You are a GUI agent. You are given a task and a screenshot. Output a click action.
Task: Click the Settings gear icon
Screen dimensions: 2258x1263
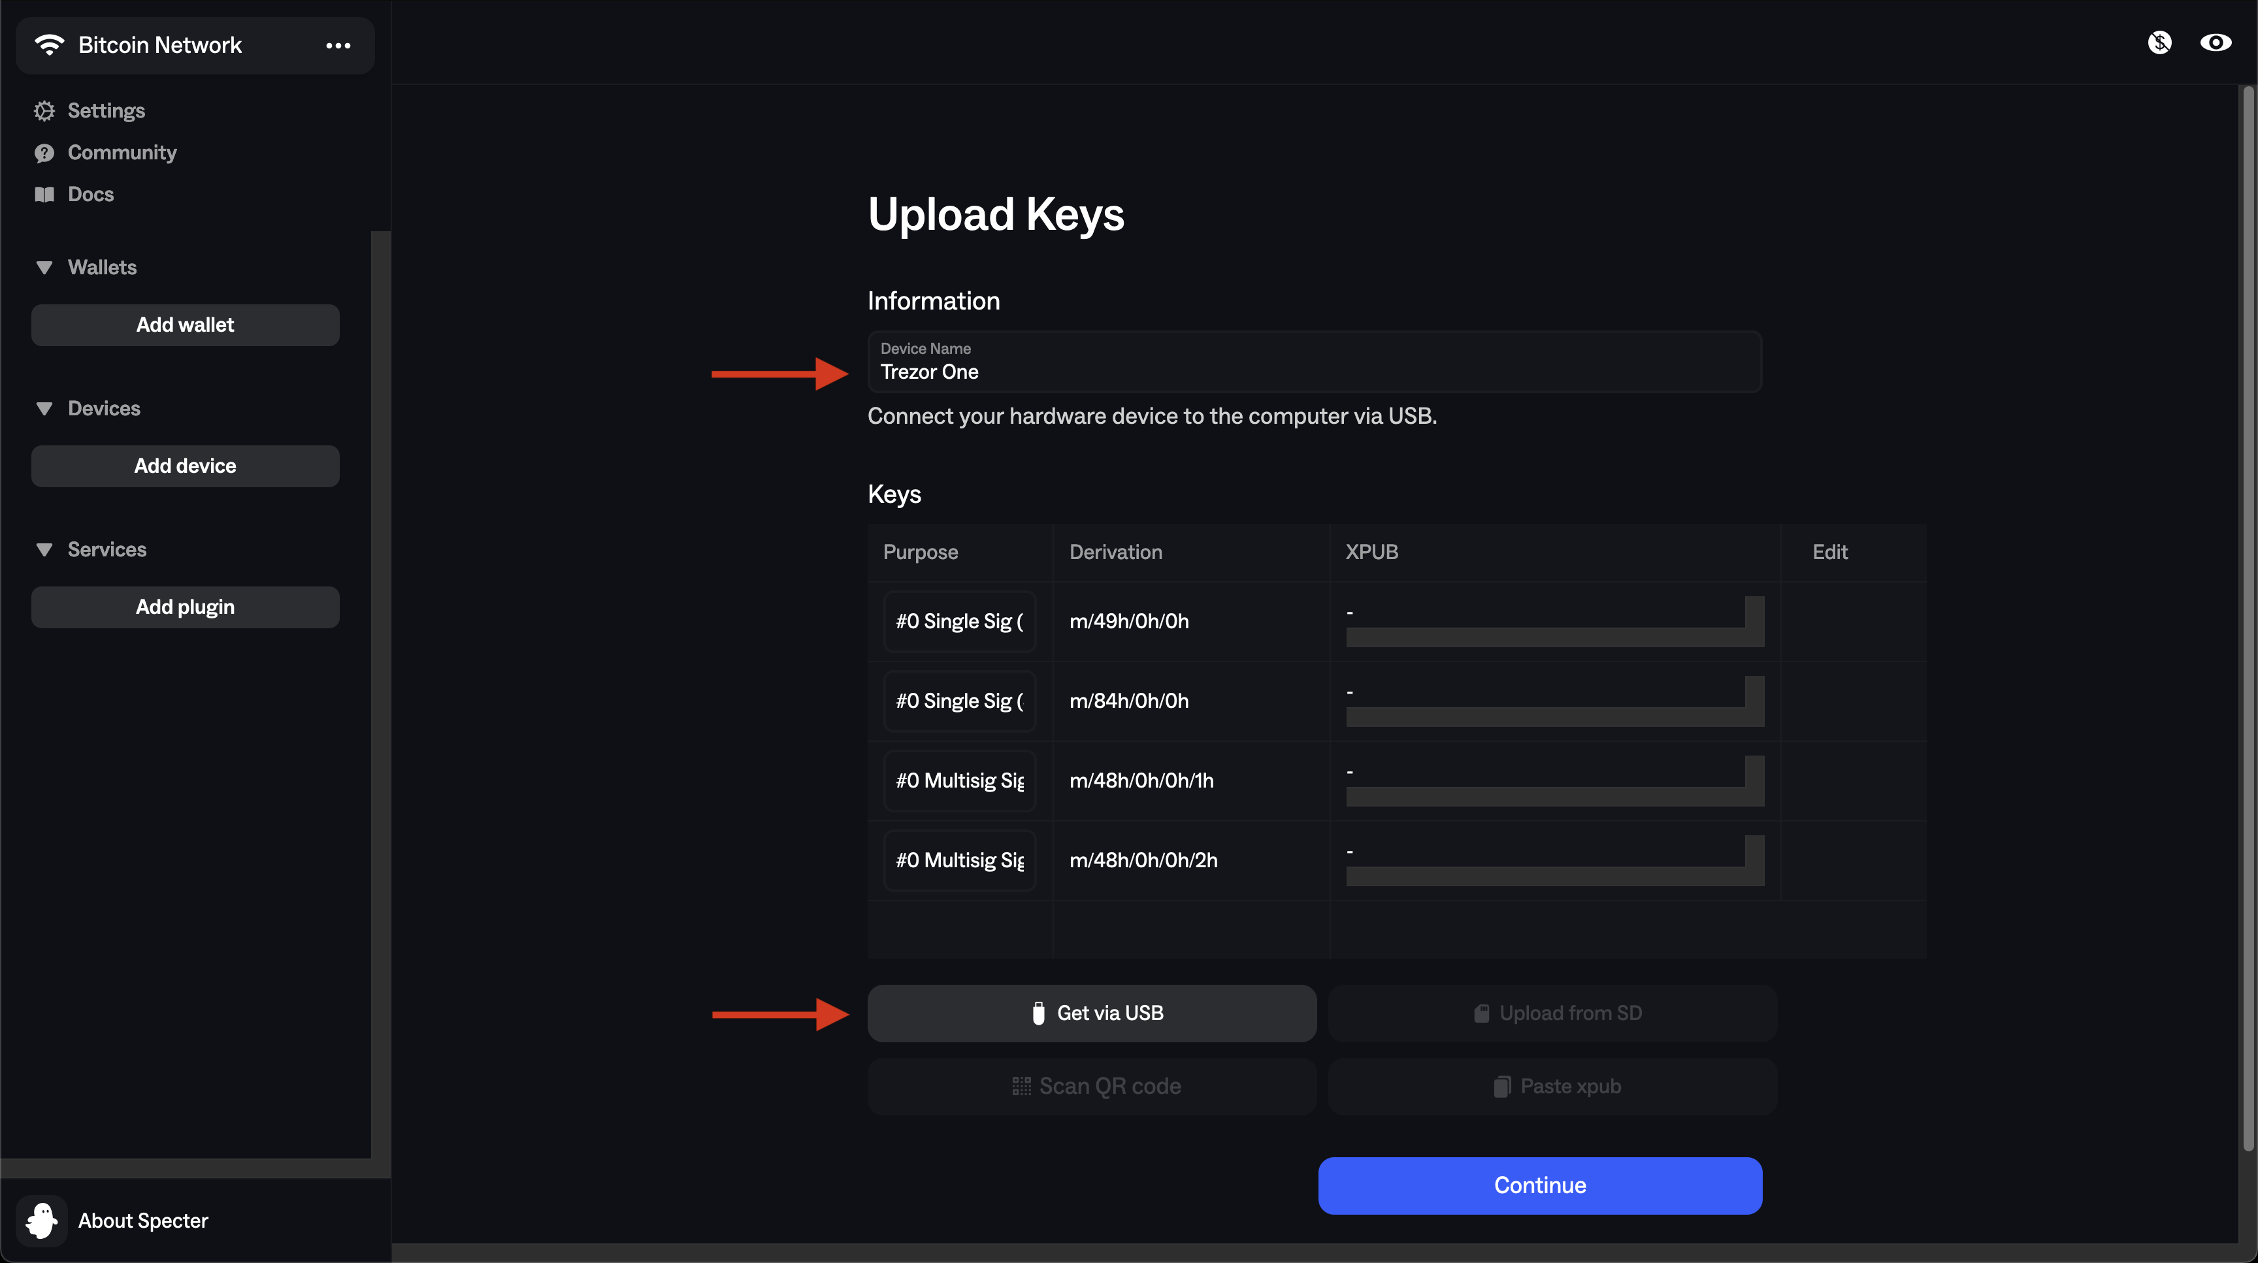(x=44, y=111)
